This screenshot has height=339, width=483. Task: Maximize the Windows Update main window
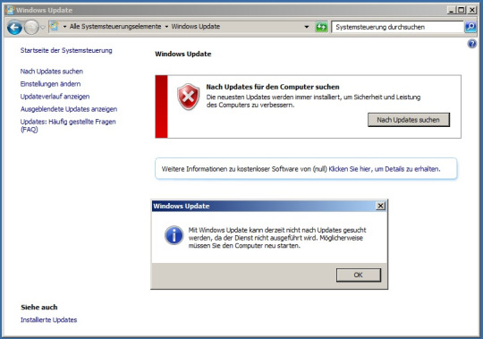[462, 10]
